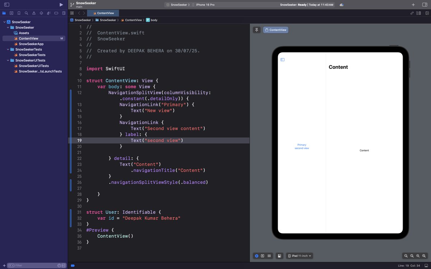The image size is (431, 269).
Task: Open the Xcode Cloud status icon
Action: pyautogui.click(x=342, y=5)
